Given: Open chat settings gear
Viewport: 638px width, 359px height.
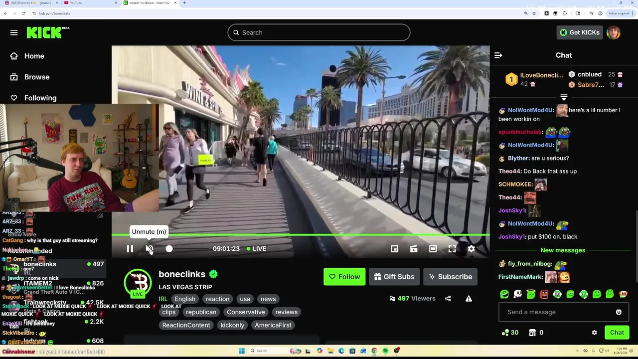Looking at the screenshot, I should [594, 333].
